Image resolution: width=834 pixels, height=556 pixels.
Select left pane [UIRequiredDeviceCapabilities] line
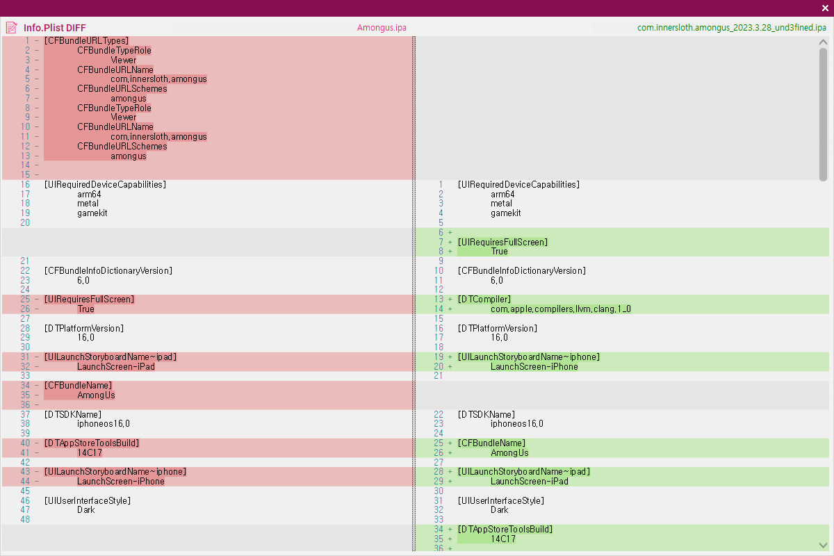click(105, 185)
